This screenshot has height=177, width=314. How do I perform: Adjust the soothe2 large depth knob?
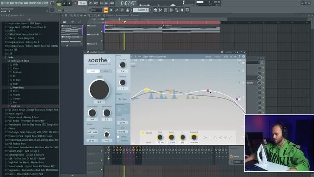99,89
